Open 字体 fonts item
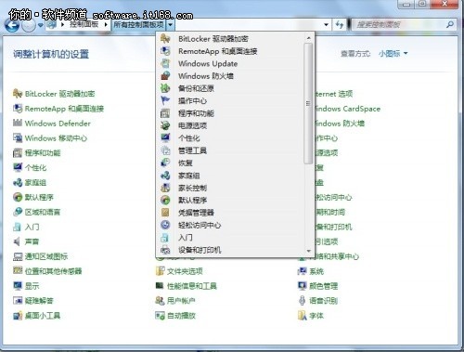 click(316, 316)
